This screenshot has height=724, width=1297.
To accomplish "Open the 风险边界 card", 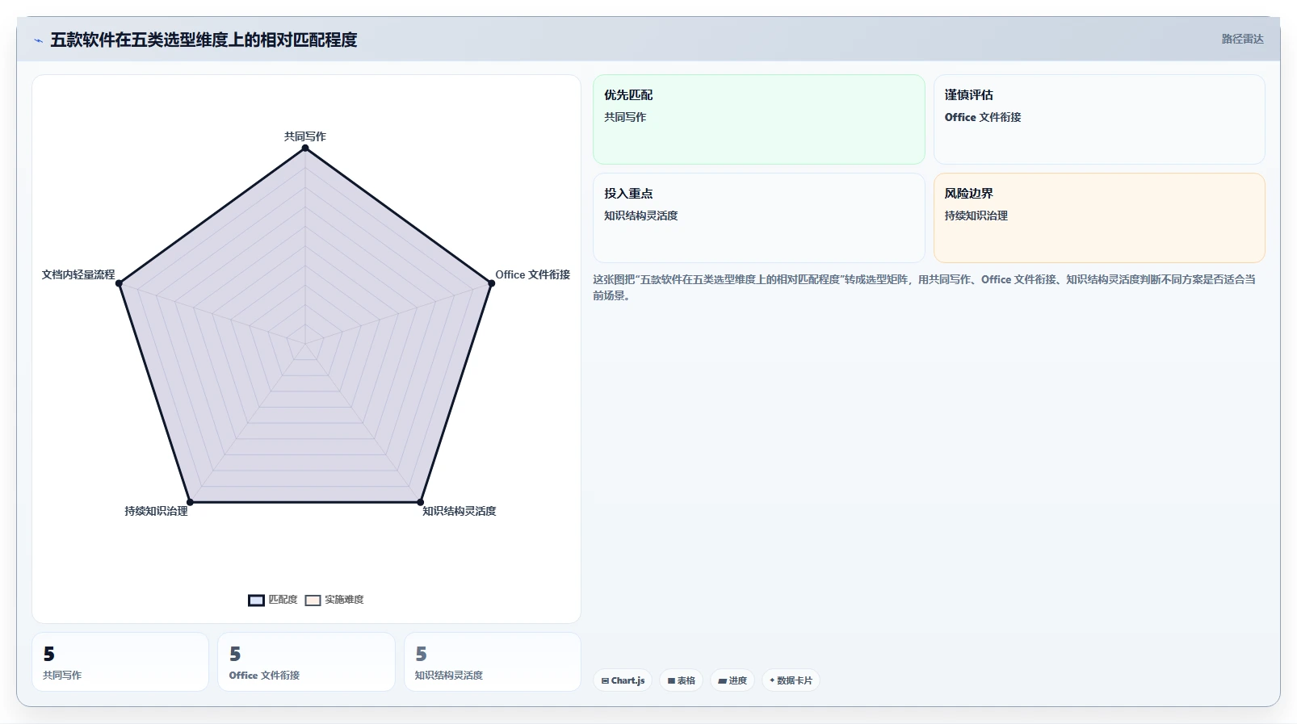I will (x=1099, y=218).
